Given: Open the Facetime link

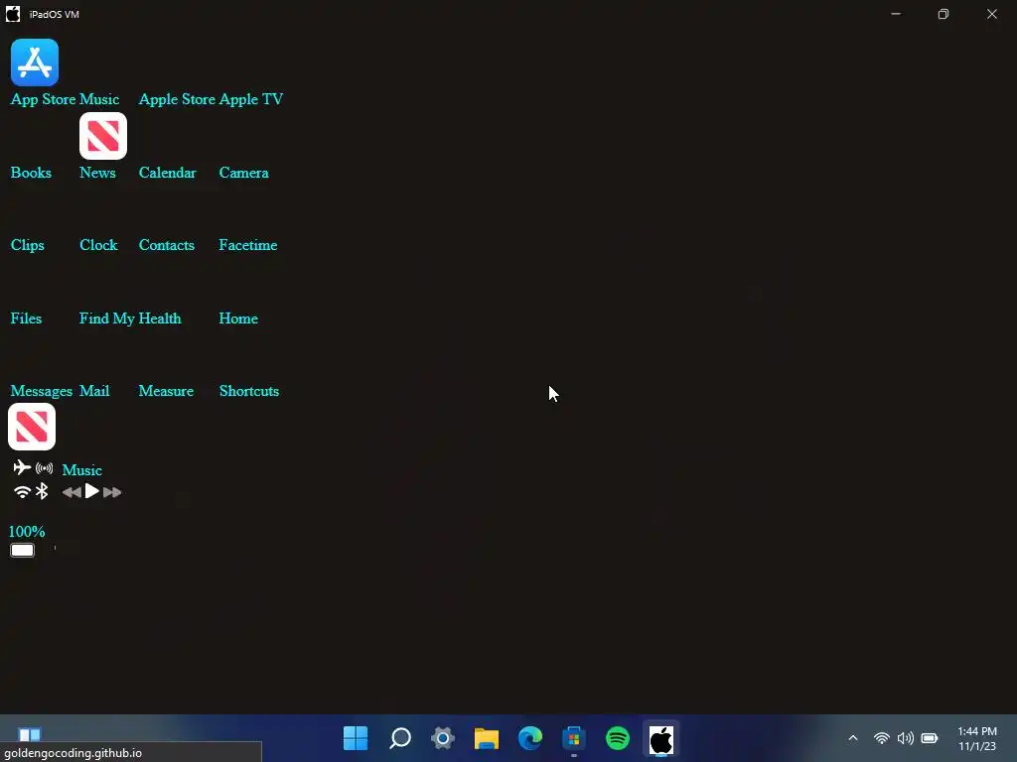Looking at the screenshot, I should (247, 245).
